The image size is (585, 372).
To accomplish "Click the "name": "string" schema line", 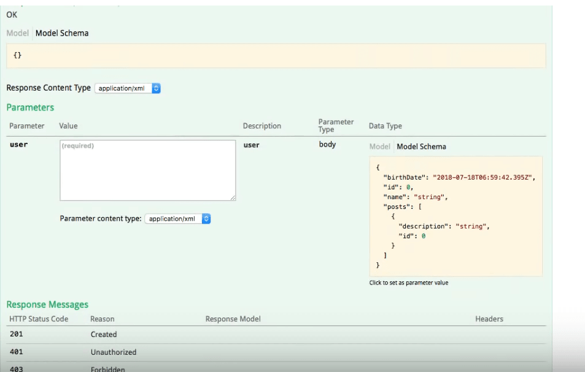I will 416,197.
